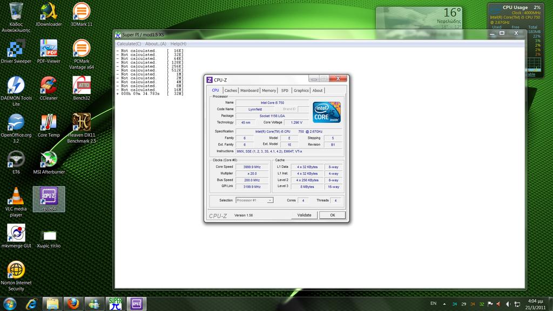Open VLC media player shortcut

tap(16, 202)
